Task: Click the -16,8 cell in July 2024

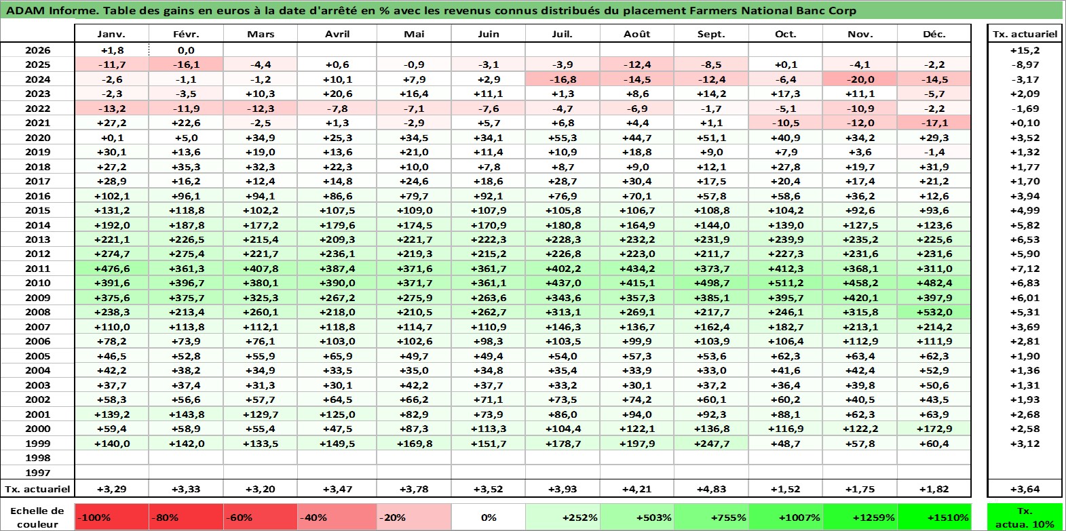Action: (x=563, y=79)
